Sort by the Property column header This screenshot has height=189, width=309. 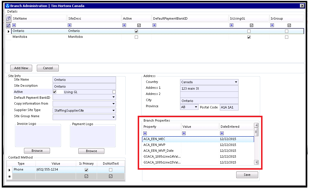pyautogui.click(x=161, y=127)
